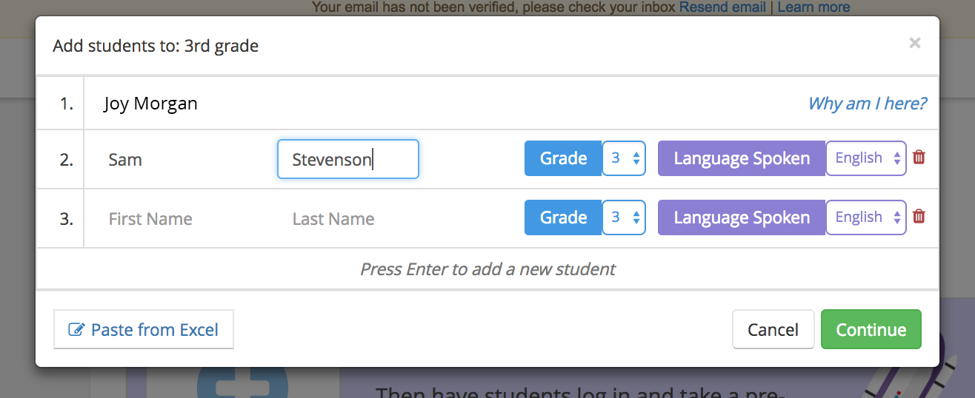Screen dimensions: 975x398
Task: Click the Stevenson last name field
Action: tap(347, 160)
